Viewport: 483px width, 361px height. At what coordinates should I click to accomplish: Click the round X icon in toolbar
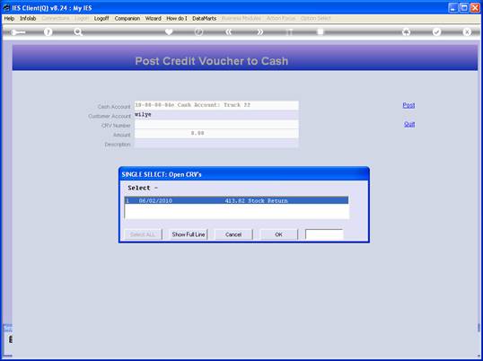[x=467, y=31]
